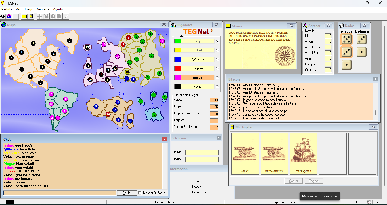Click the Cobrar button under cards
Image resolution: width=387 pixels, height=205 pixels.
pyautogui.click(x=294, y=181)
